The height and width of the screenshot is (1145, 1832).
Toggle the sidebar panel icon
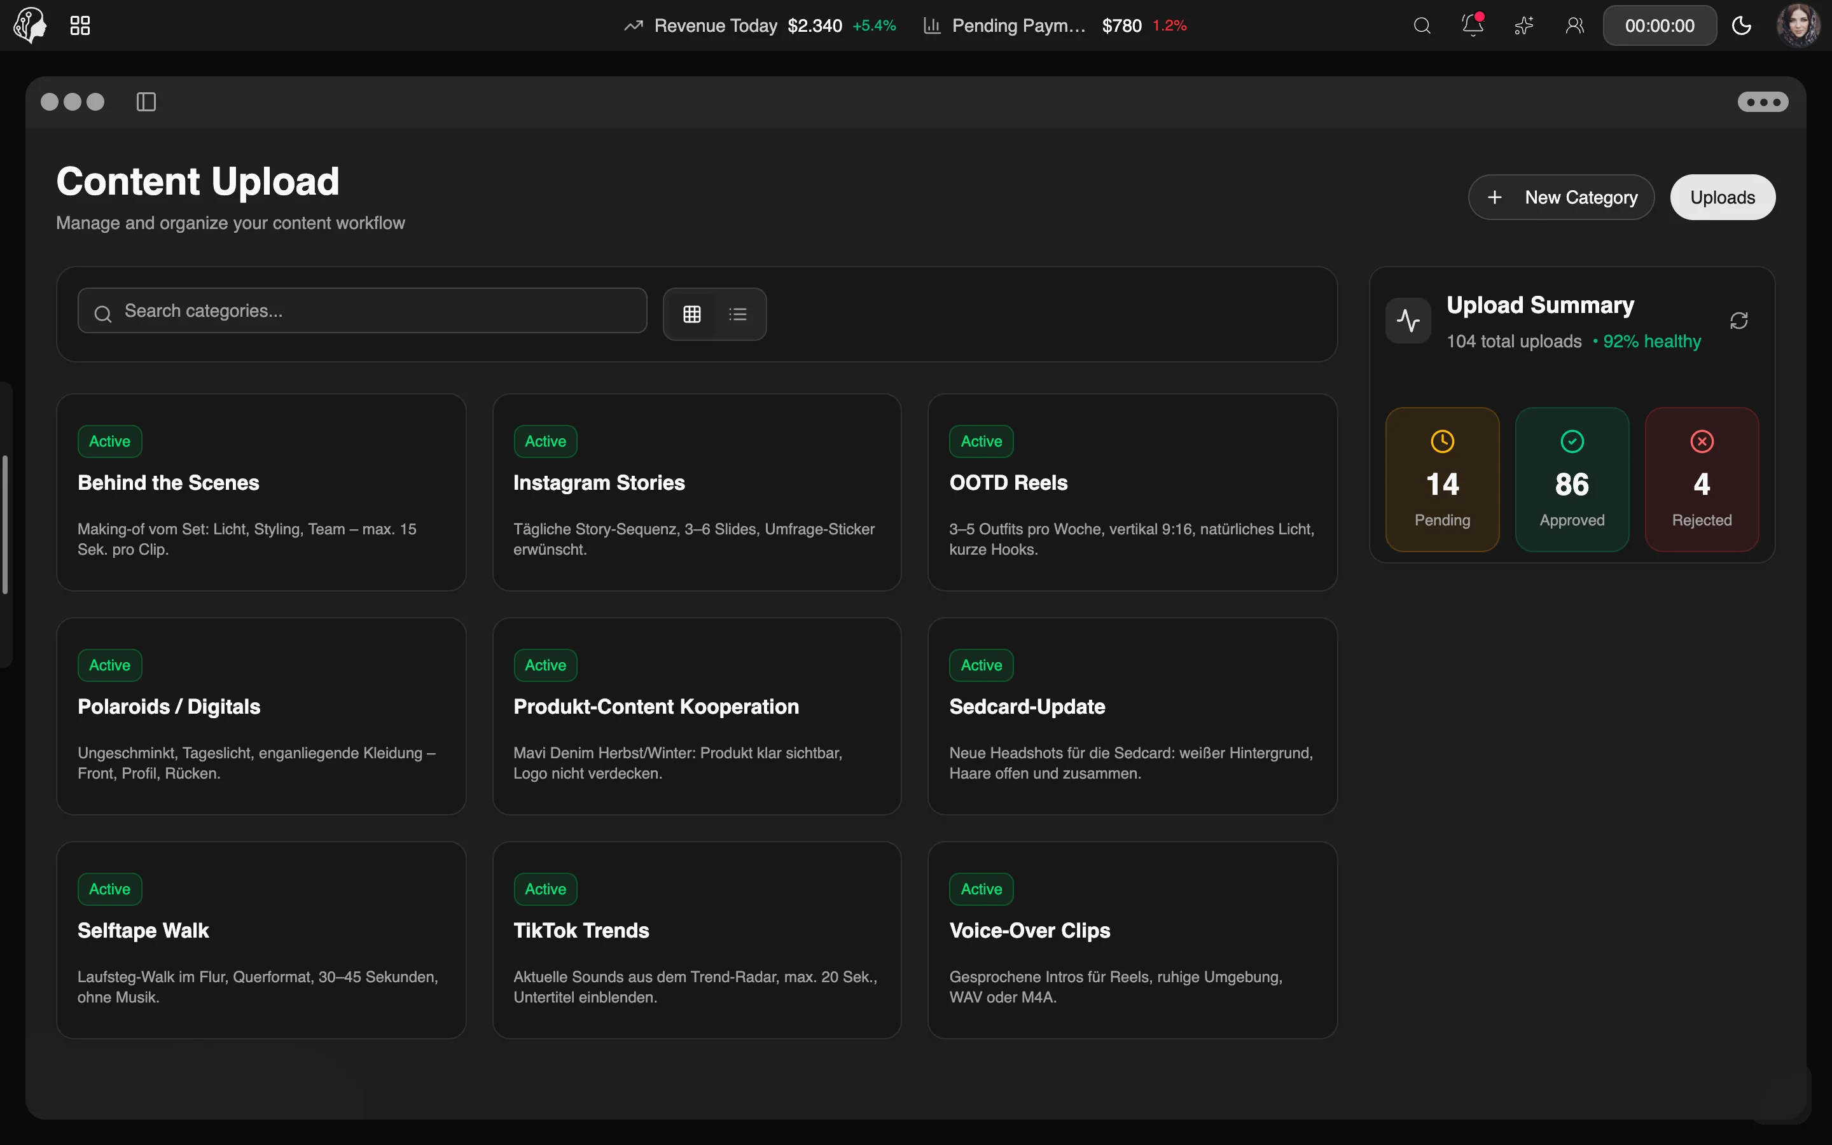[x=146, y=102]
